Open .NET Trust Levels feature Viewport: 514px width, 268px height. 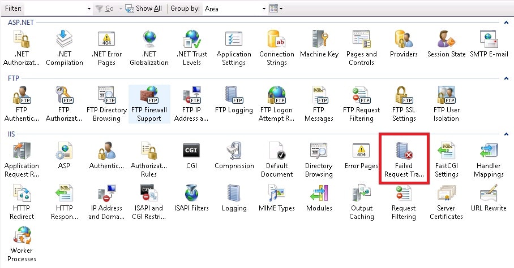click(x=192, y=48)
